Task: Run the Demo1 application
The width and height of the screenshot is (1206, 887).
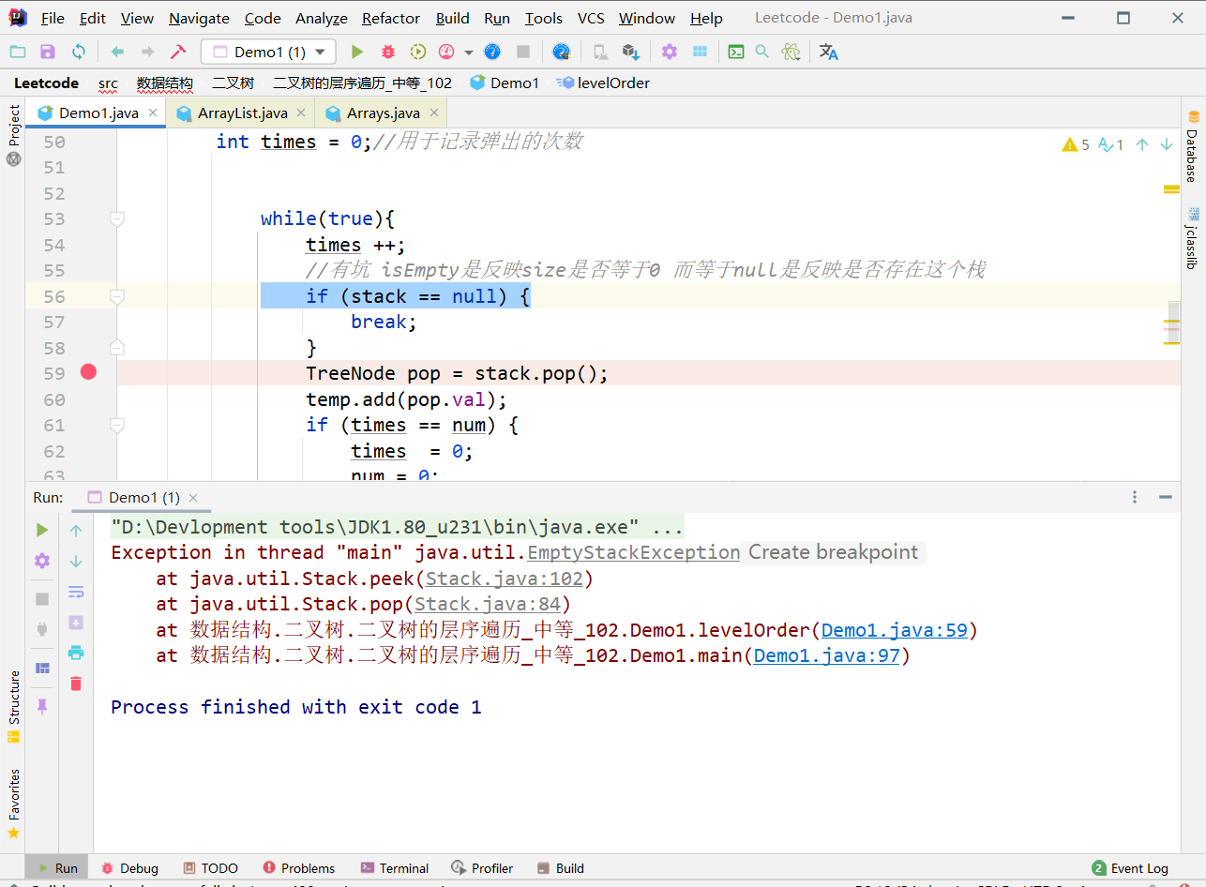Action: [357, 52]
